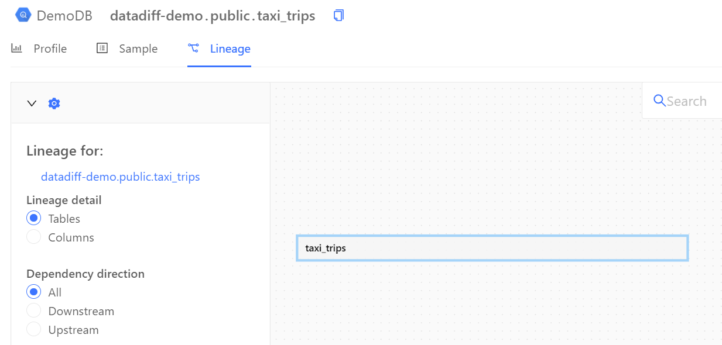Open the Lineage tab label
The image size is (722, 345).
(x=230, y=49)
